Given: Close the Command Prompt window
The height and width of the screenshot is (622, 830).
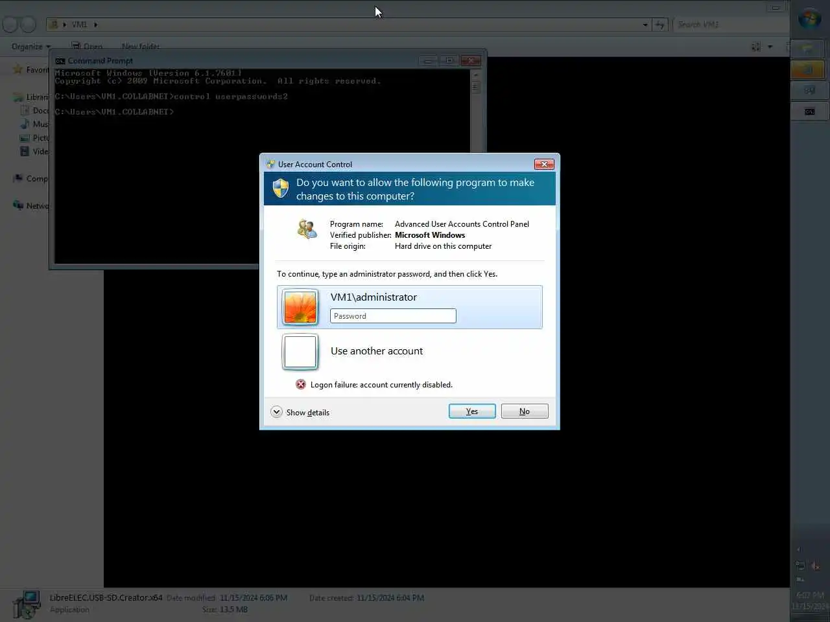Looking at the screenshot, I should [x=470, y=61].
